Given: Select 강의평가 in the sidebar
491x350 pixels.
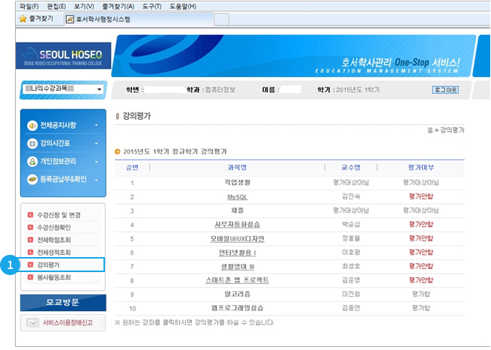Looking at the screenshot, I should tap(49, 265).
